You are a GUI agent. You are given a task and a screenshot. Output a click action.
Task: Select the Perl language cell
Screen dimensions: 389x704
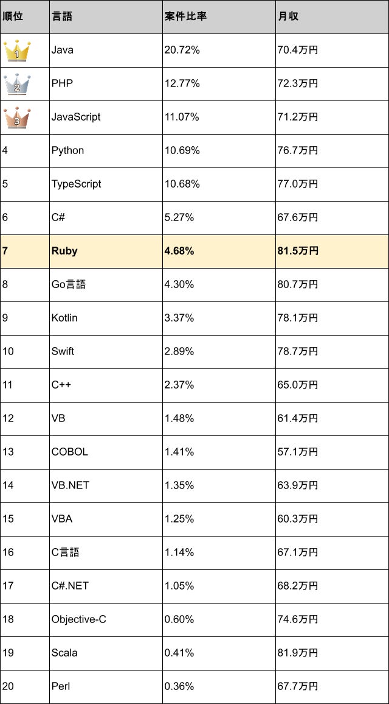coord(61,686)
